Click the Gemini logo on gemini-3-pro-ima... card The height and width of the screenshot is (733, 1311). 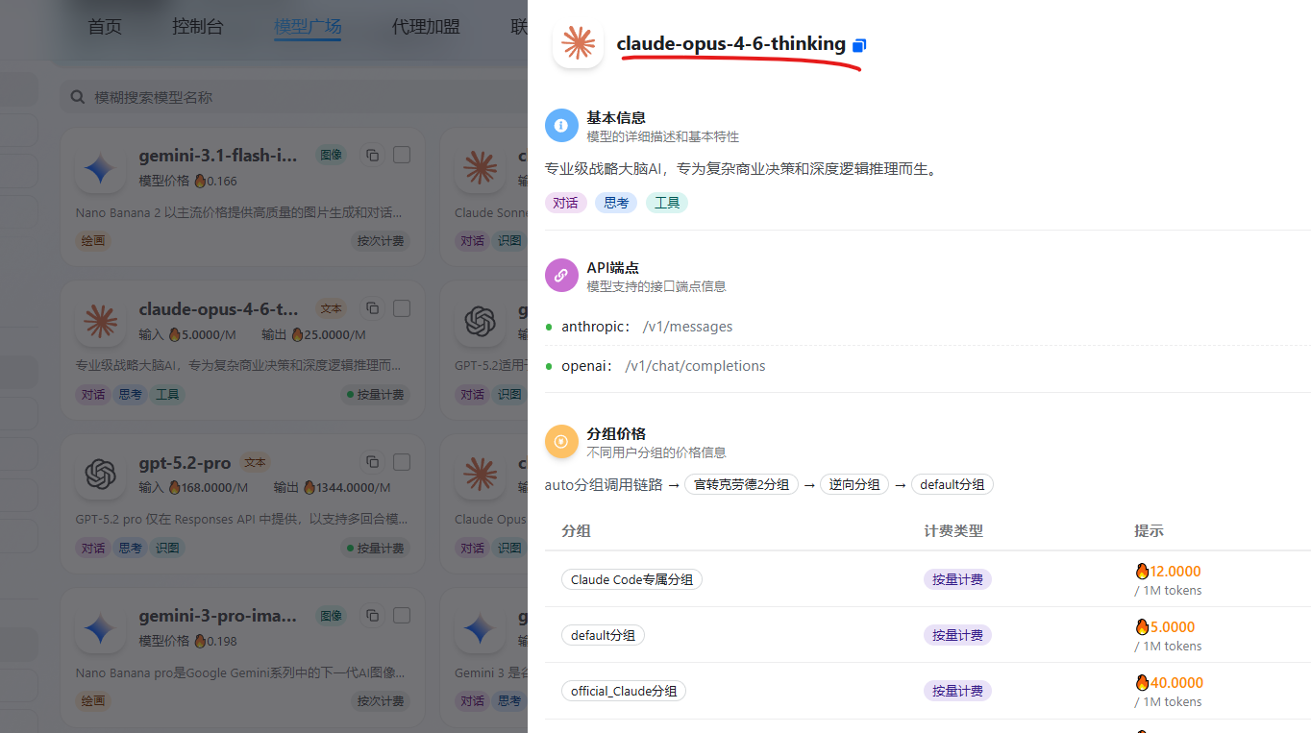tap(100, 629)
